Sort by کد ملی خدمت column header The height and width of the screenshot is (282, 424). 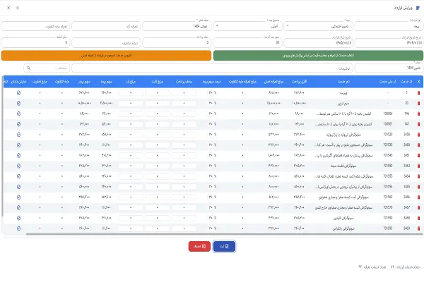(388, 82)
